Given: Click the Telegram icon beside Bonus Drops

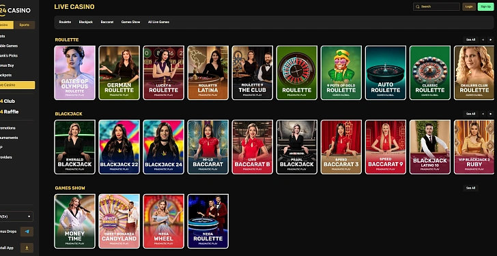Looking at the screenshot, I should (x=27, y=231).
